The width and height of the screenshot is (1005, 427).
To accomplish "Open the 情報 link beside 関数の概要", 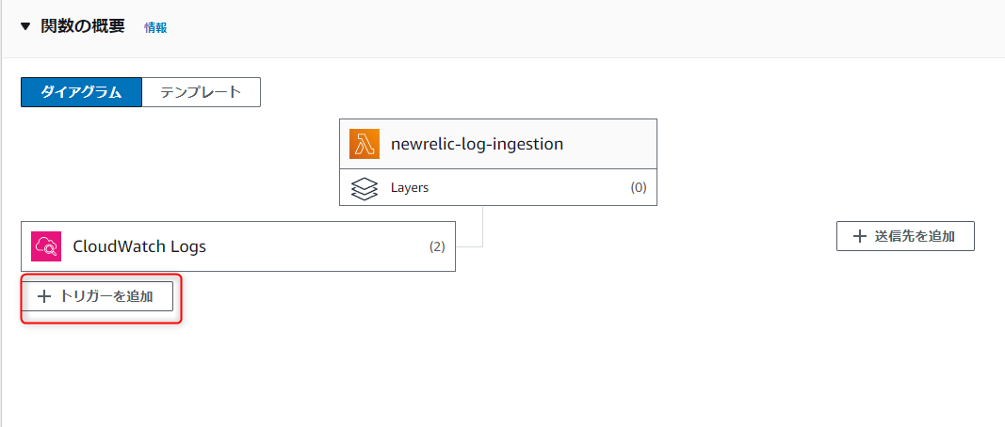I will [155, 27].
